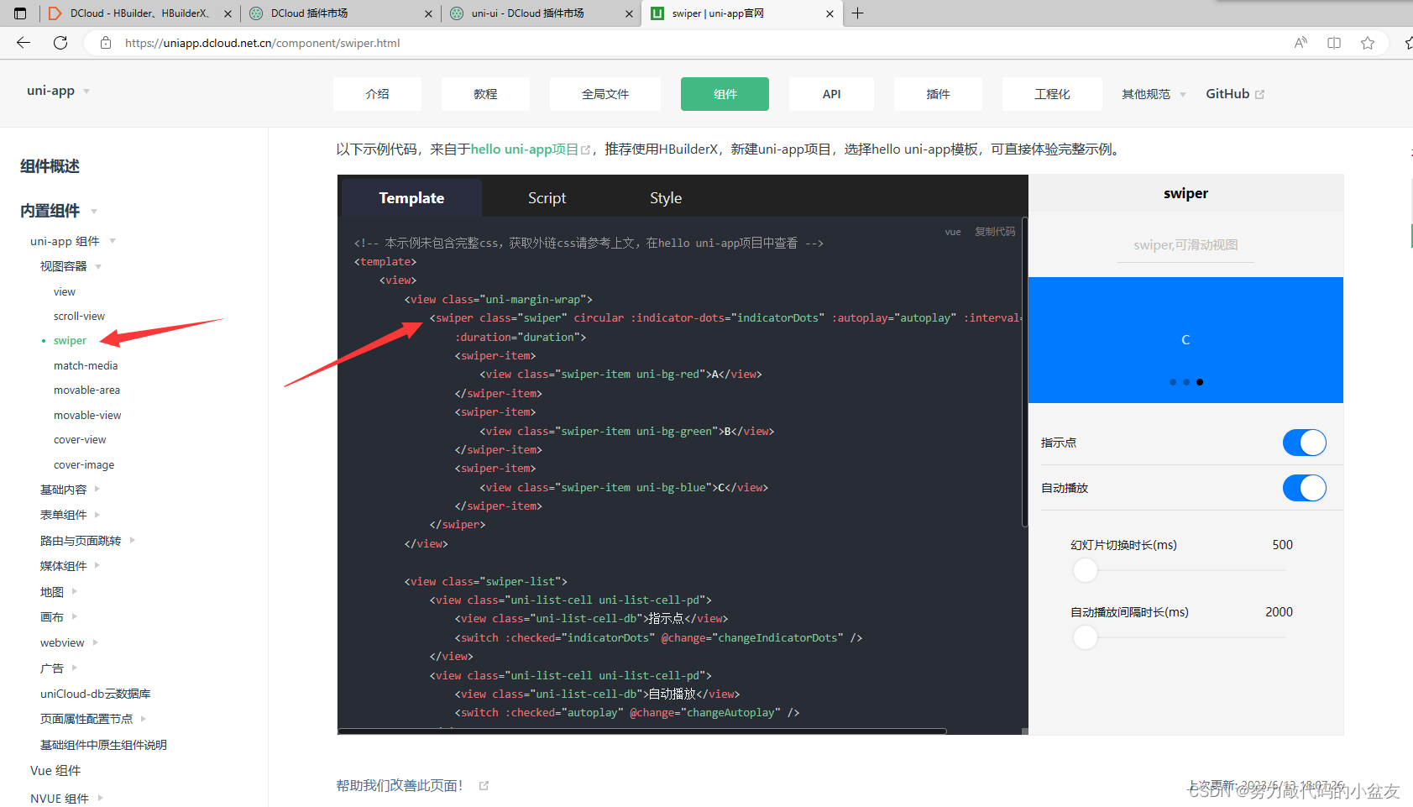This screenshot has width=1413, height=807.
Task: Switch to the uni-ui DCloud browser tab
Action: [541, 13]
